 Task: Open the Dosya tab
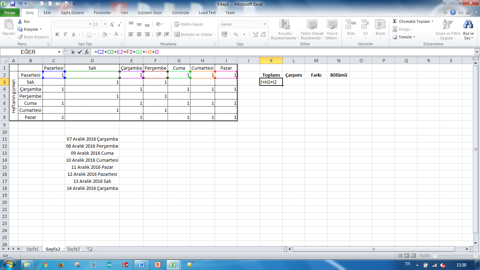10,13
